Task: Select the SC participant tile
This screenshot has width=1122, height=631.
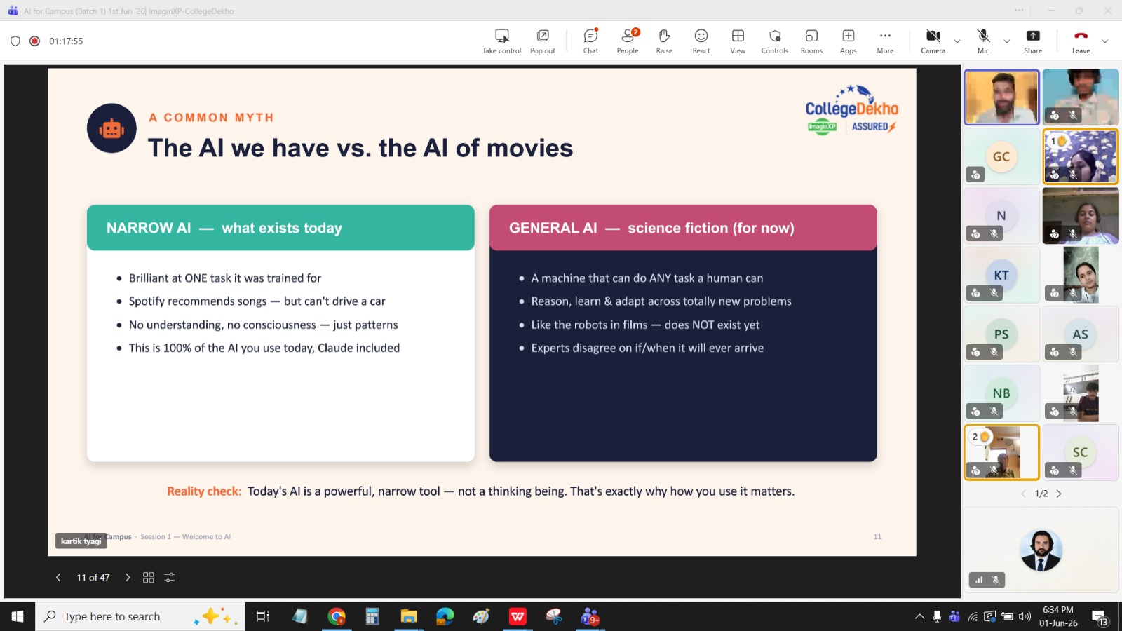Action: pyautogui.click(x=1081, y=452)
